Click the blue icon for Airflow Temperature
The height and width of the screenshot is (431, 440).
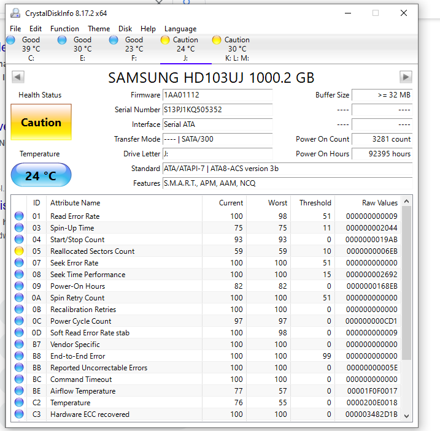19,391
